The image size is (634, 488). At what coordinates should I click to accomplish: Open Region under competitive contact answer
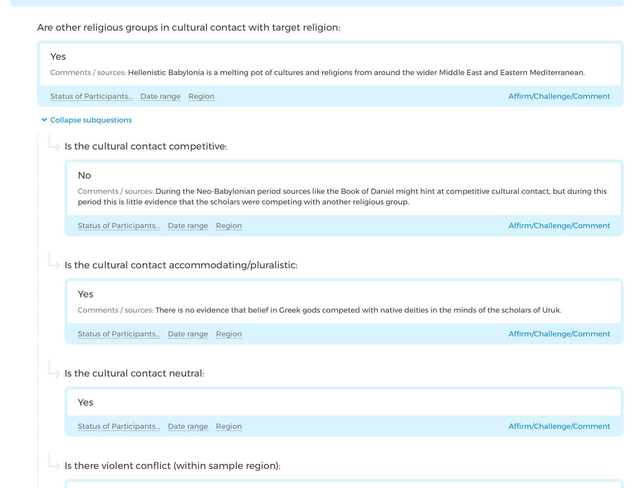coord(229,226)
